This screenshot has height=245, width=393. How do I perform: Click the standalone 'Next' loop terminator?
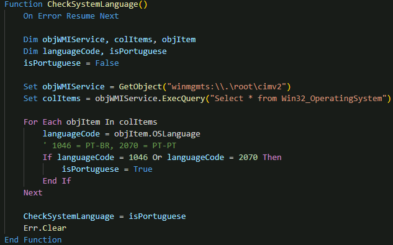pos(33,193)
